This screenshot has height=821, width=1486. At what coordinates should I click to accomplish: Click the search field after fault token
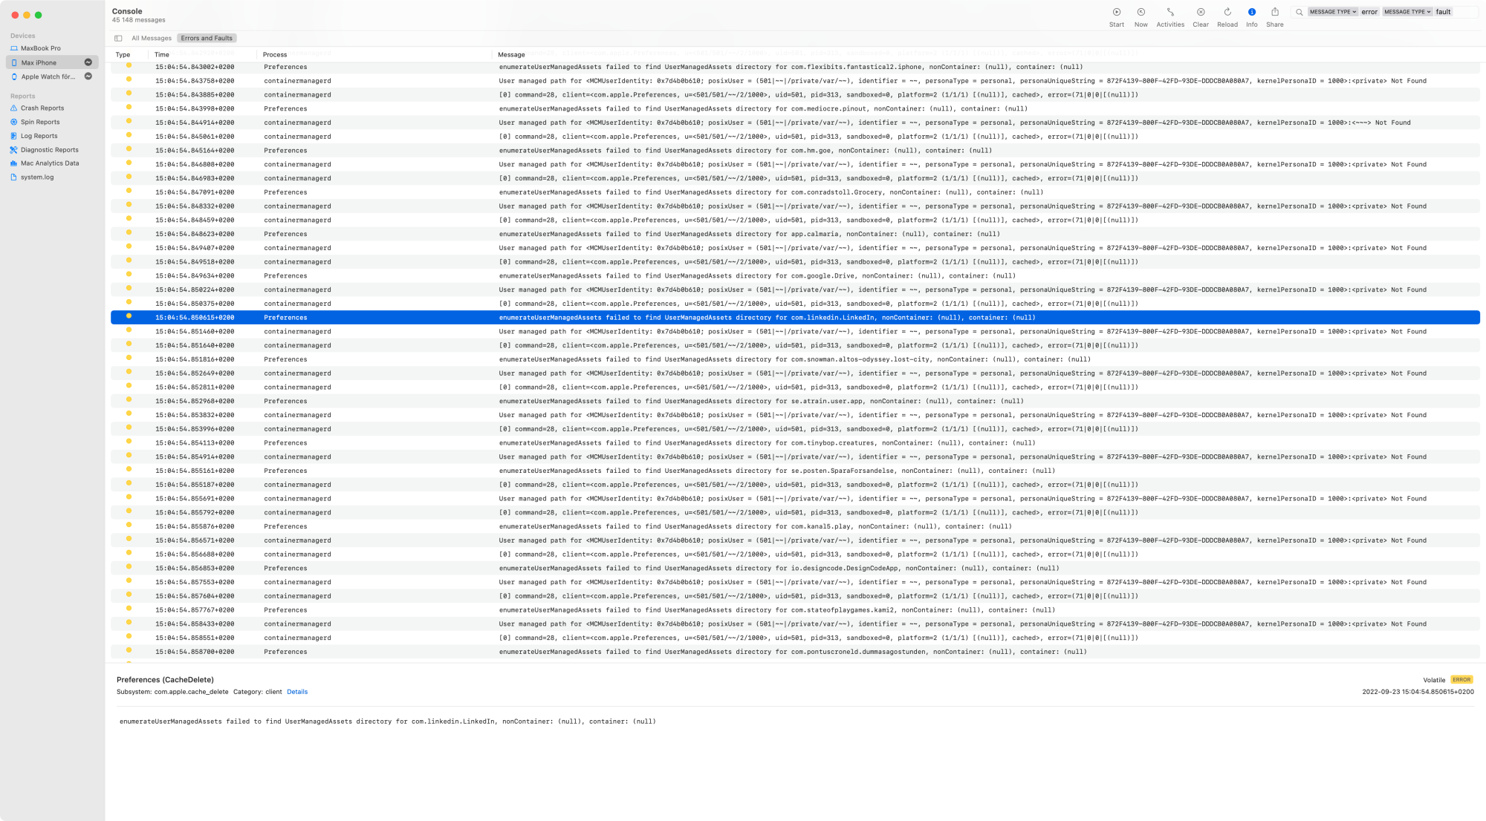pyautogui.click(x=1465, y=12)
